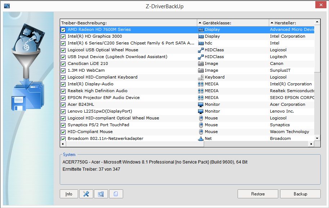This screenshot has width=329, height=208.
Task: Click the horizontal scroll right arrow
Action: coord(311,144)
